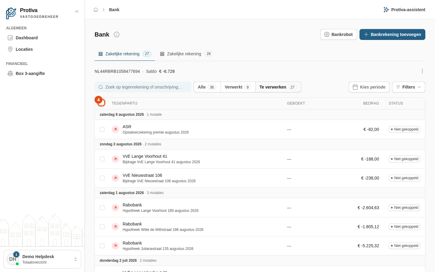The image size is (435, 272).
Task: Select the Zakelijke rekening tab with 27
Action: coord(125,54)
